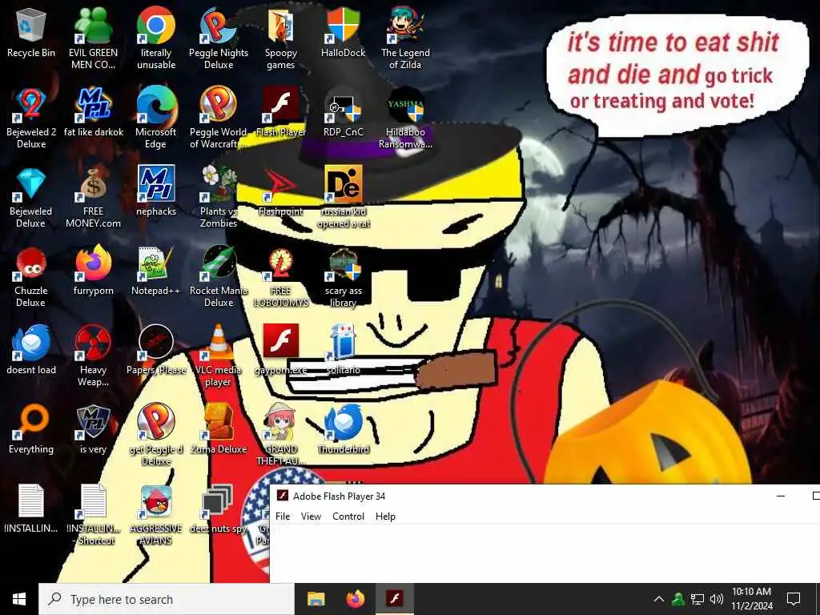Open the notification center icon
820x615 pixels.
click(x=794, y=599)
